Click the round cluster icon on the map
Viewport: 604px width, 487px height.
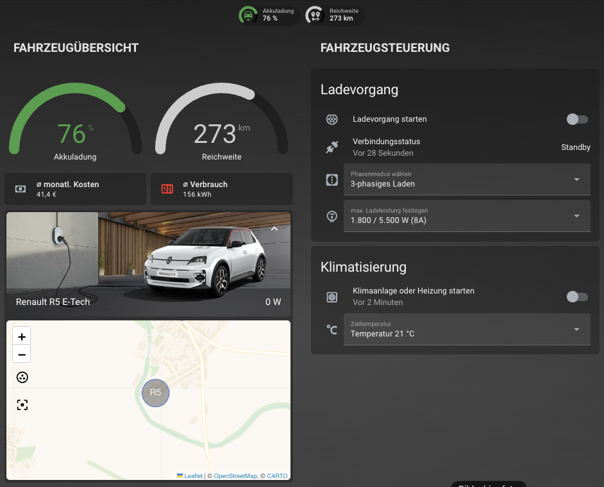coord(22,377)
